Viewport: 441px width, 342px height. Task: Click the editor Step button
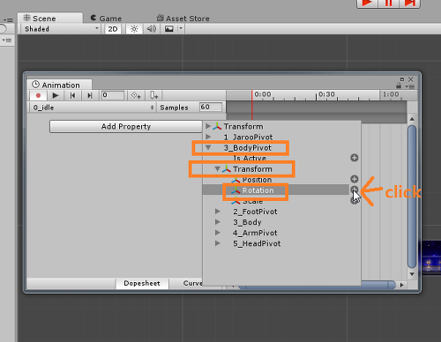pos(410,4)
